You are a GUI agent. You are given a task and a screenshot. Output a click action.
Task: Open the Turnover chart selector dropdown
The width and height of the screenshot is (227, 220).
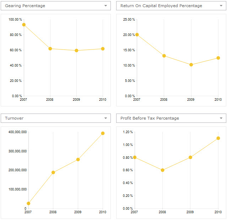(106, 118)
